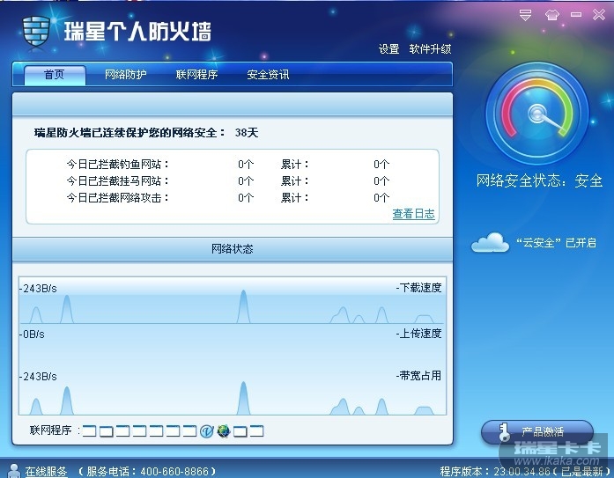The height and width of the screenshot is (478, 614).
Task: Switch to the 首页 tab
Action: [55, 75]
